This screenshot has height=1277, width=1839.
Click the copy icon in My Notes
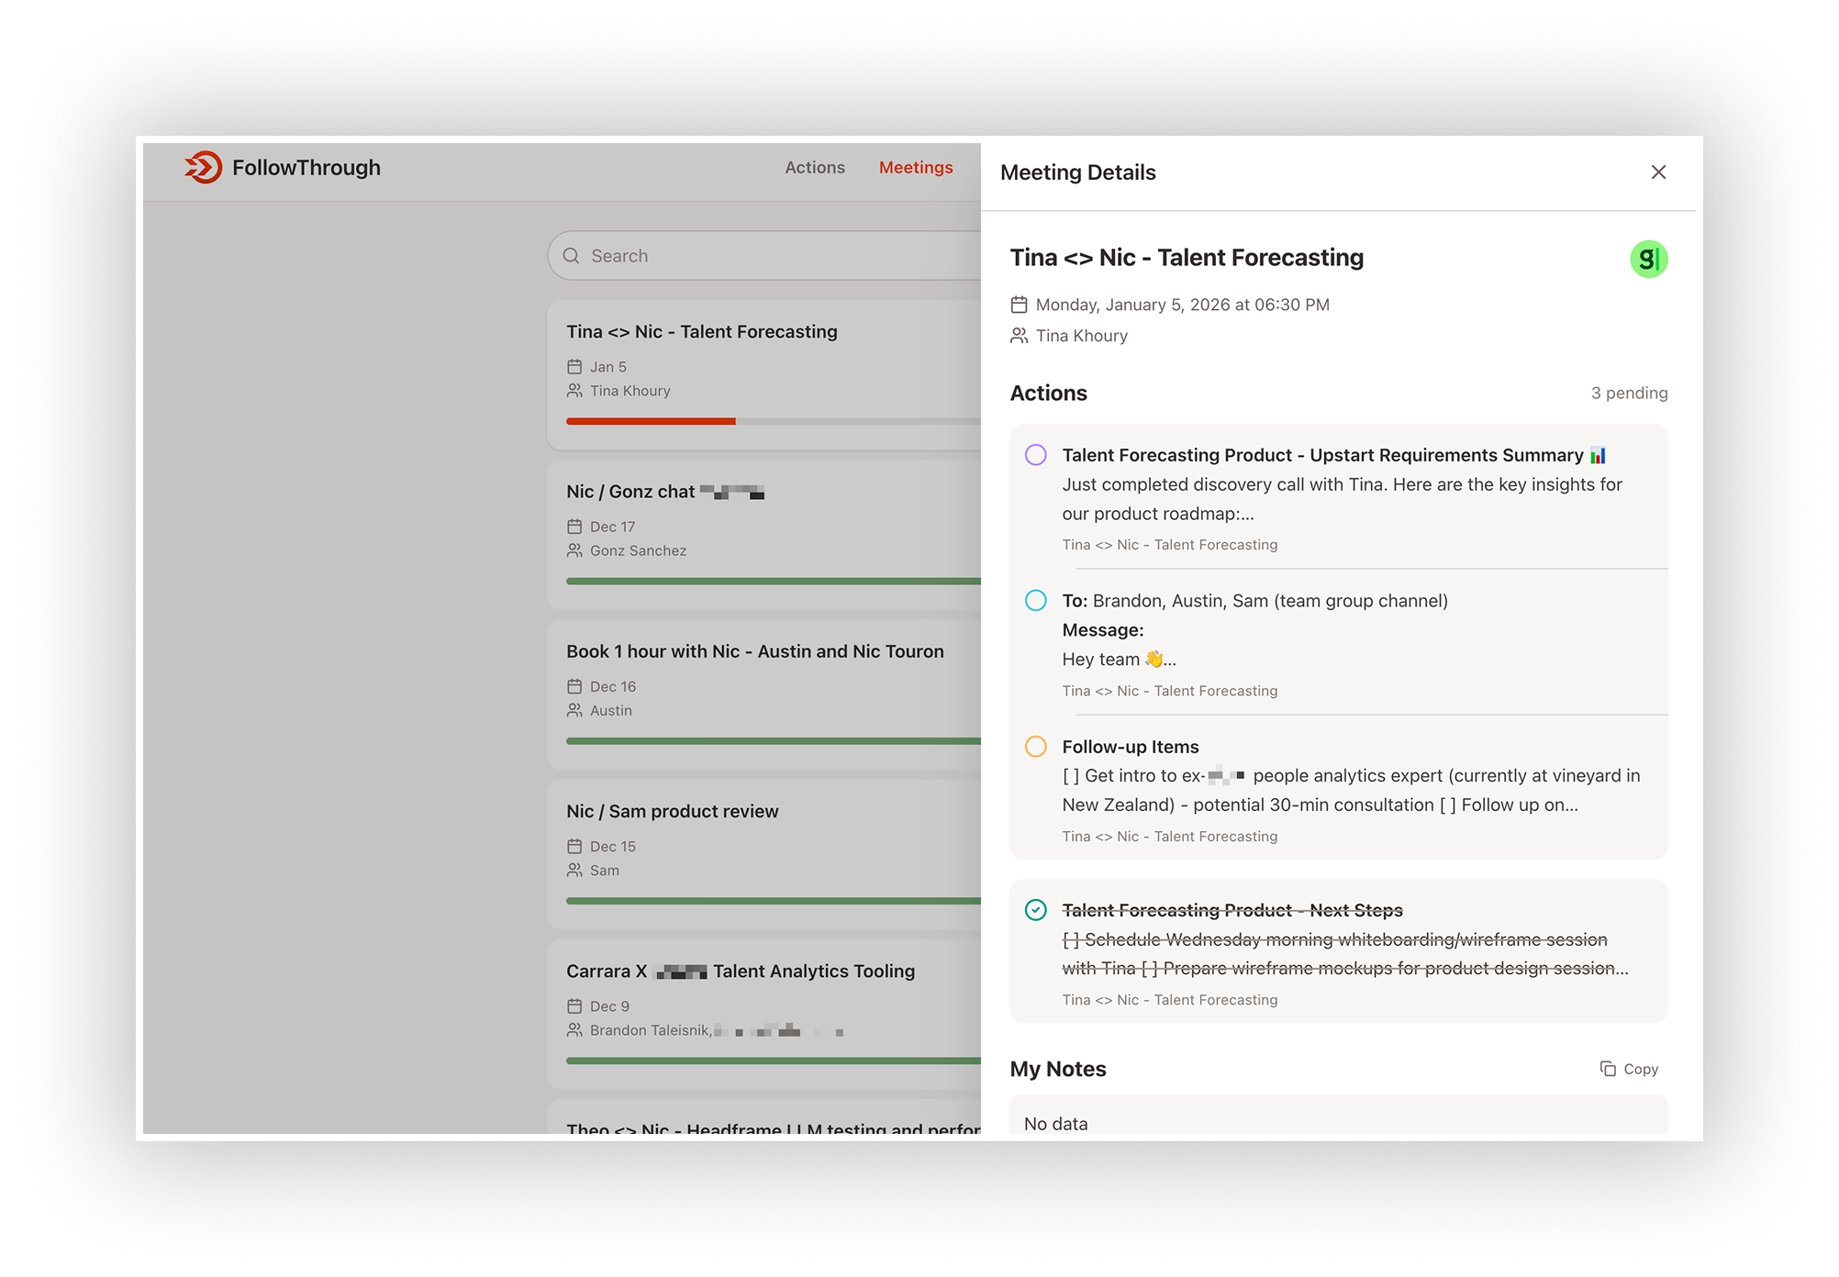point(1608,1069)
